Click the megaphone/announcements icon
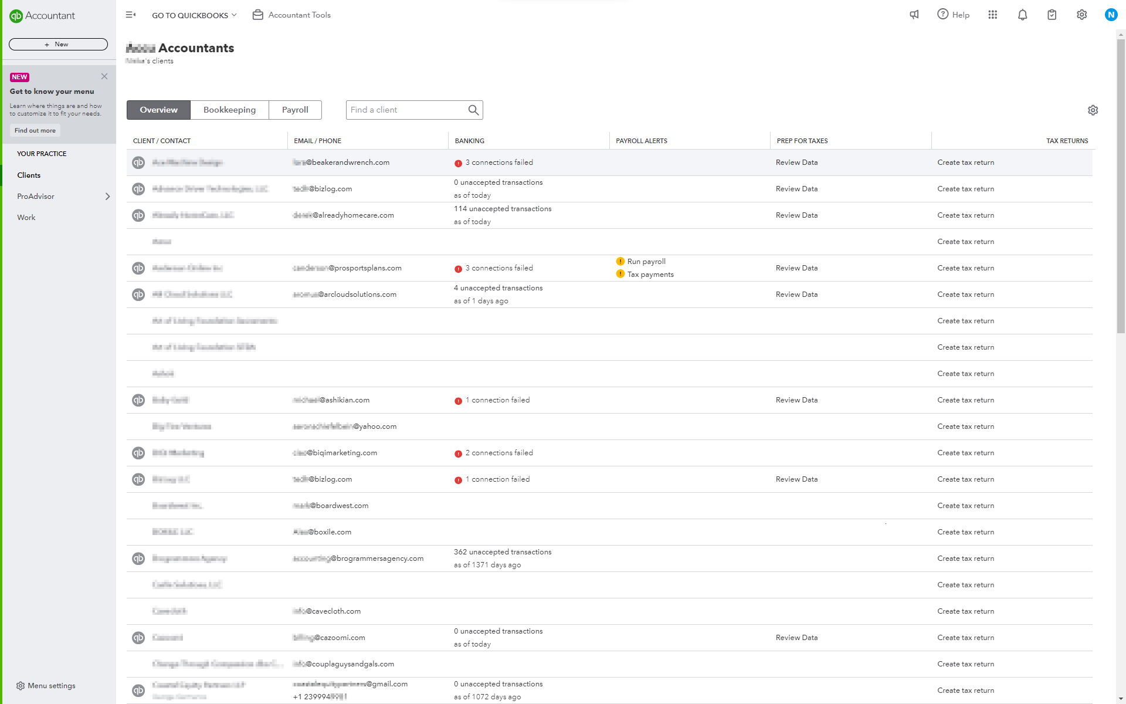 pos(914,15)
